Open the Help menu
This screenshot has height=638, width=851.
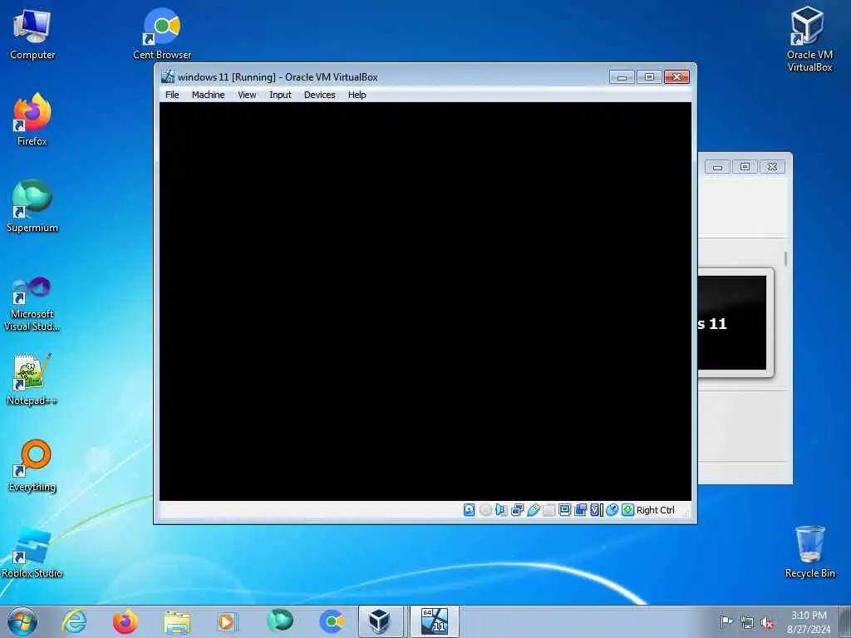coord(357,95)
